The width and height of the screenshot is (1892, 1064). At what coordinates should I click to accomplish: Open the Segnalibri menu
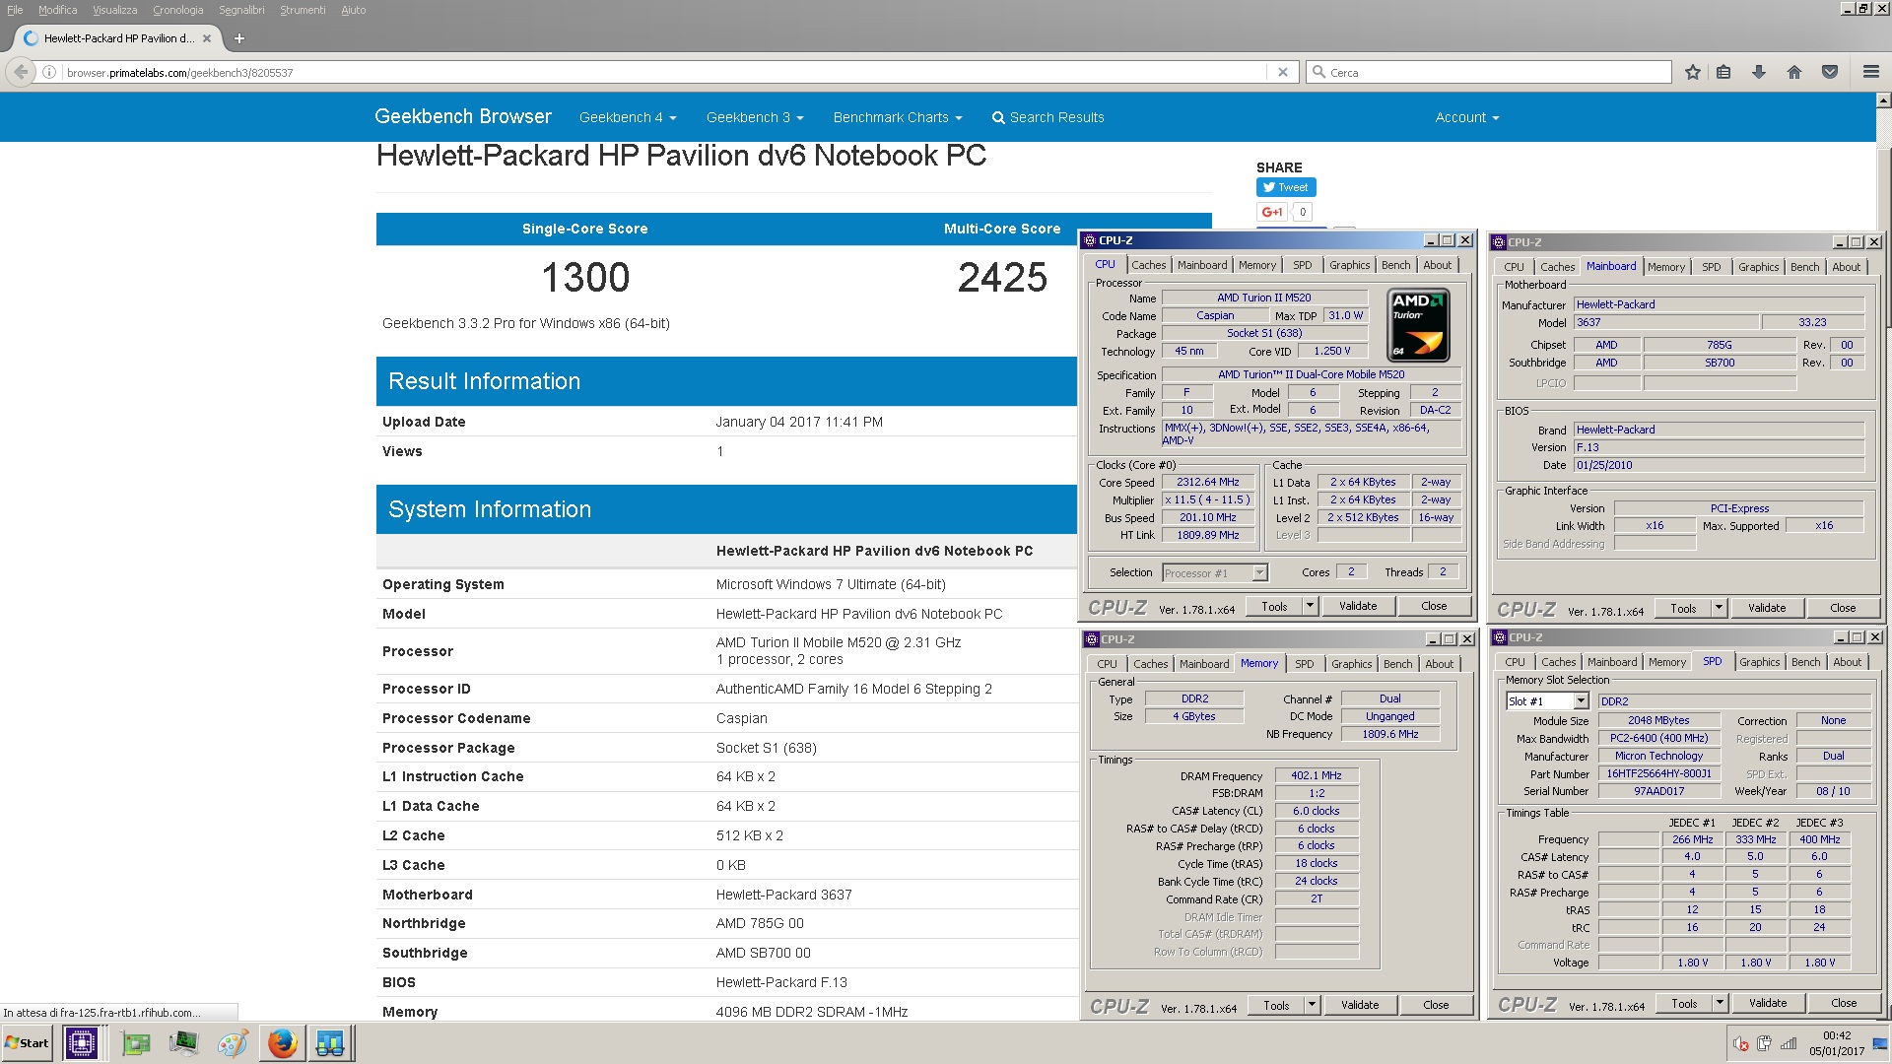coord(241,10)
